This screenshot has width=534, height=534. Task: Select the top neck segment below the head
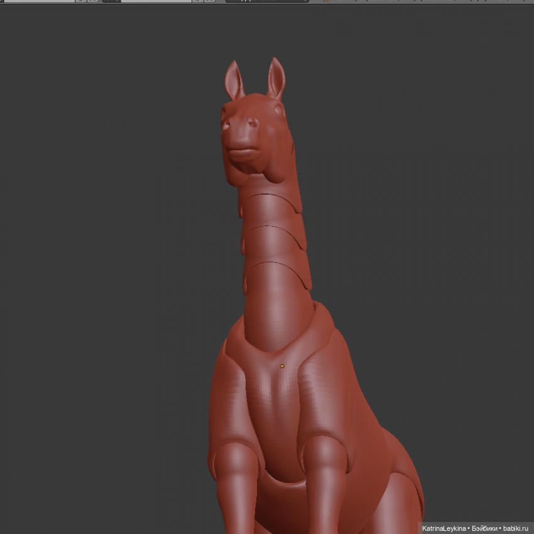(x=269, y=207)
